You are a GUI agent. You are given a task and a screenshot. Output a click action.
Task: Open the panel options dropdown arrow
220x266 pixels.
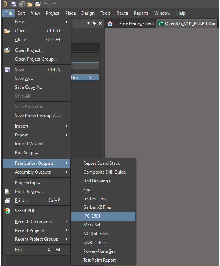pos(88,23)
